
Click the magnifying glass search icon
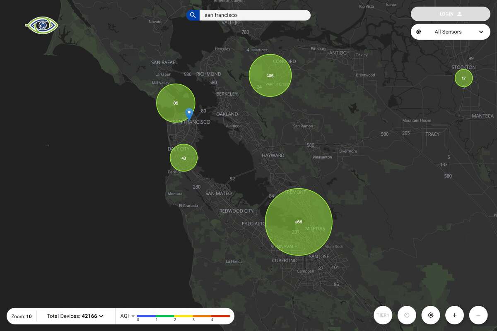point(193,15)
